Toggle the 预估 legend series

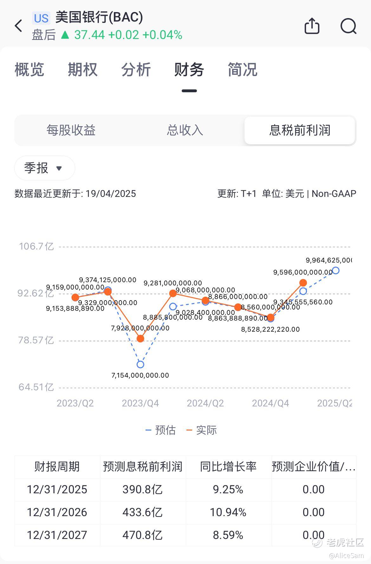point(161,430)
